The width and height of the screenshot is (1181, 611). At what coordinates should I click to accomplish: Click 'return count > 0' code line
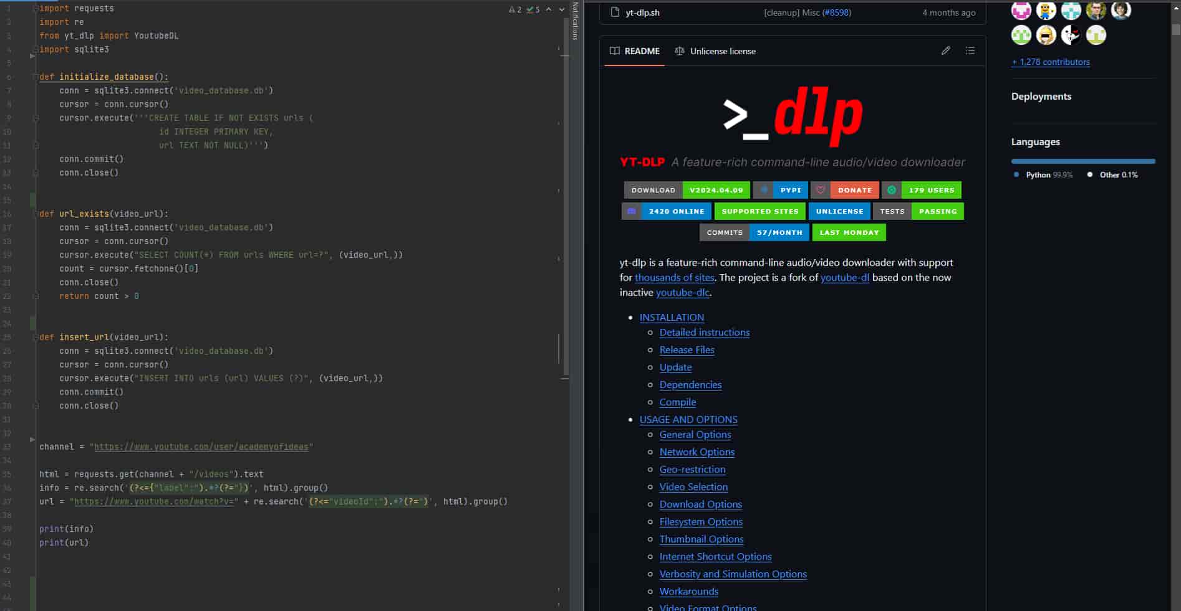(99, 296)
